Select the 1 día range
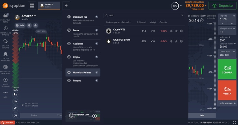This screenshot has width=238, height=125. tap(202, 115)
